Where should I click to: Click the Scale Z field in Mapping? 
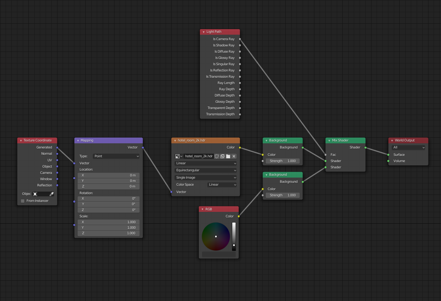pos(109,234)
